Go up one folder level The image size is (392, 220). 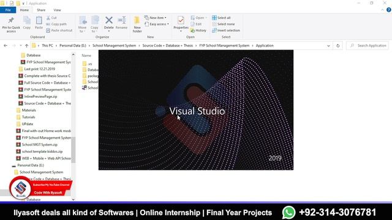click(26, 46)
